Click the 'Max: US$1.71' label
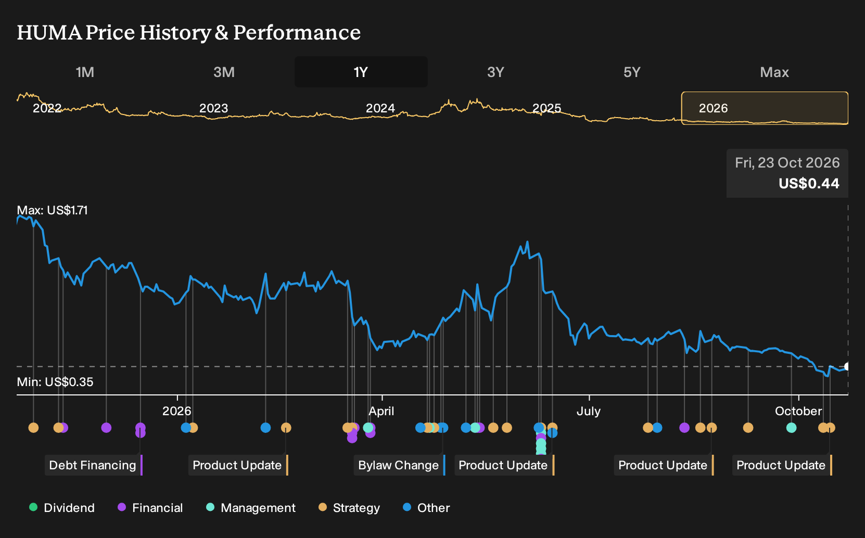 [x=52, y=210]
